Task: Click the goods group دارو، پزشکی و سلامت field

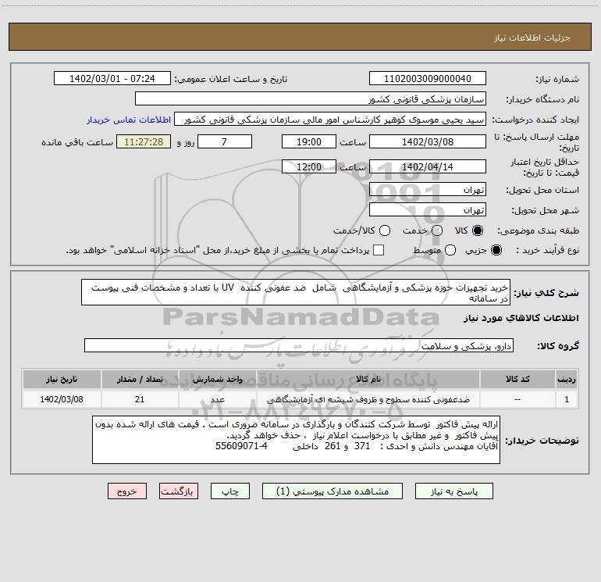Action: tap(299, 345)
